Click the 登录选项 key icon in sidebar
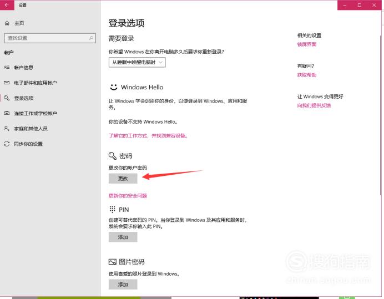384x299 pixels. pyautogui.click(x=7, y=98)
